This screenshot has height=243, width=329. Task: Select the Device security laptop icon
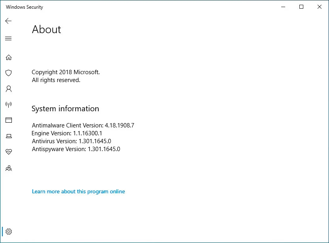8,136
